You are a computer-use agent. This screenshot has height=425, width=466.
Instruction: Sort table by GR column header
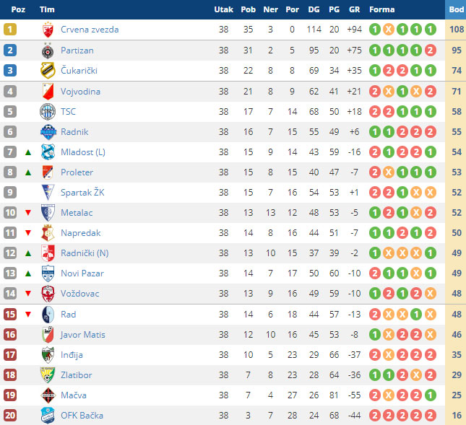[354, 9]
